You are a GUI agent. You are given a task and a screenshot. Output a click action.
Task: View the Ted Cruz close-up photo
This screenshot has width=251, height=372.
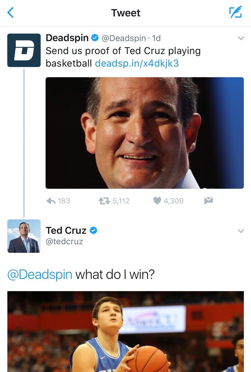[x=145, y=133]
